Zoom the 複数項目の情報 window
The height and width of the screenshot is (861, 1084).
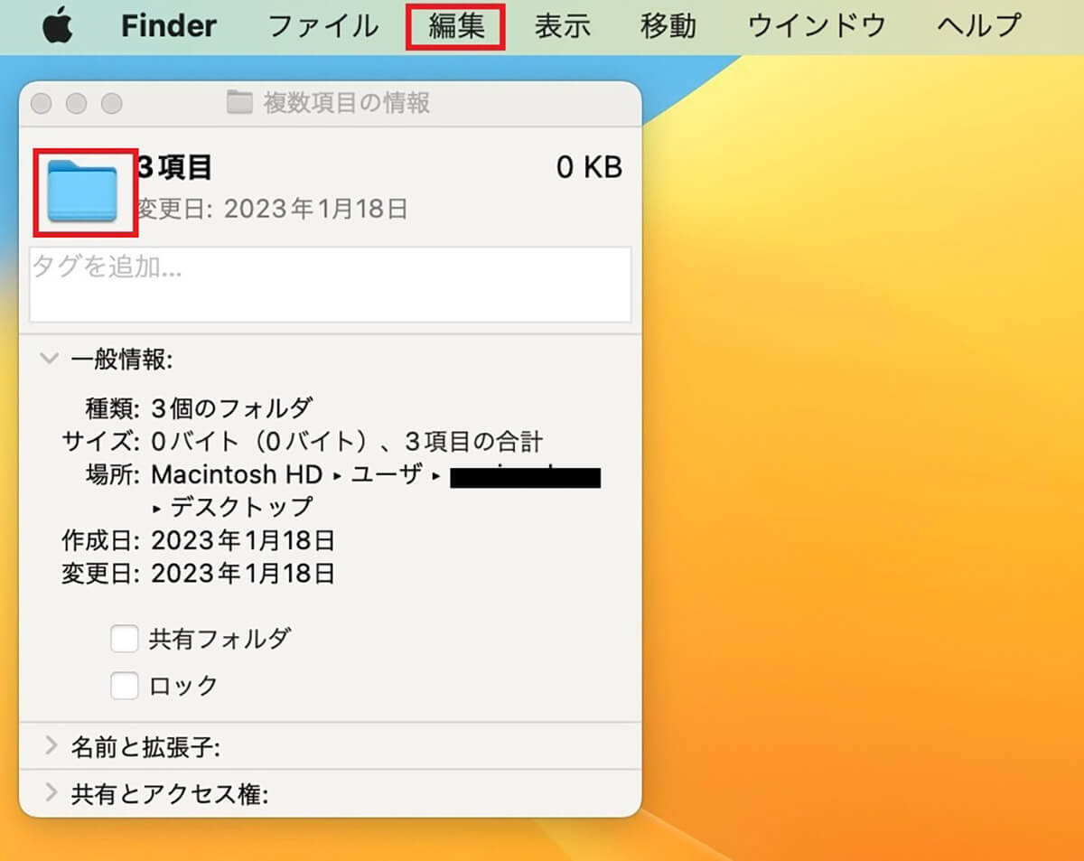pyautogui.click(x=111, y=104)
